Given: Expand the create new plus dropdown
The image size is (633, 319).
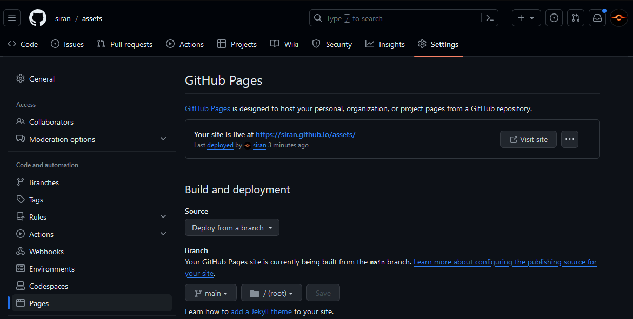Looking at the screenshot, I should pos(525,18).
